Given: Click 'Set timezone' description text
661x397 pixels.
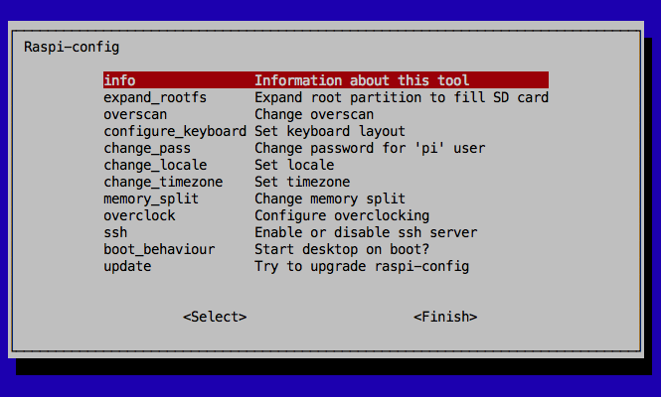Looking at the screenshot, I should click(302, 182).
